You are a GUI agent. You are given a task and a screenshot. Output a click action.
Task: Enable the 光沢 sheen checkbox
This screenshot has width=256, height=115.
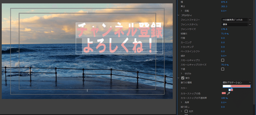[186, 111]
